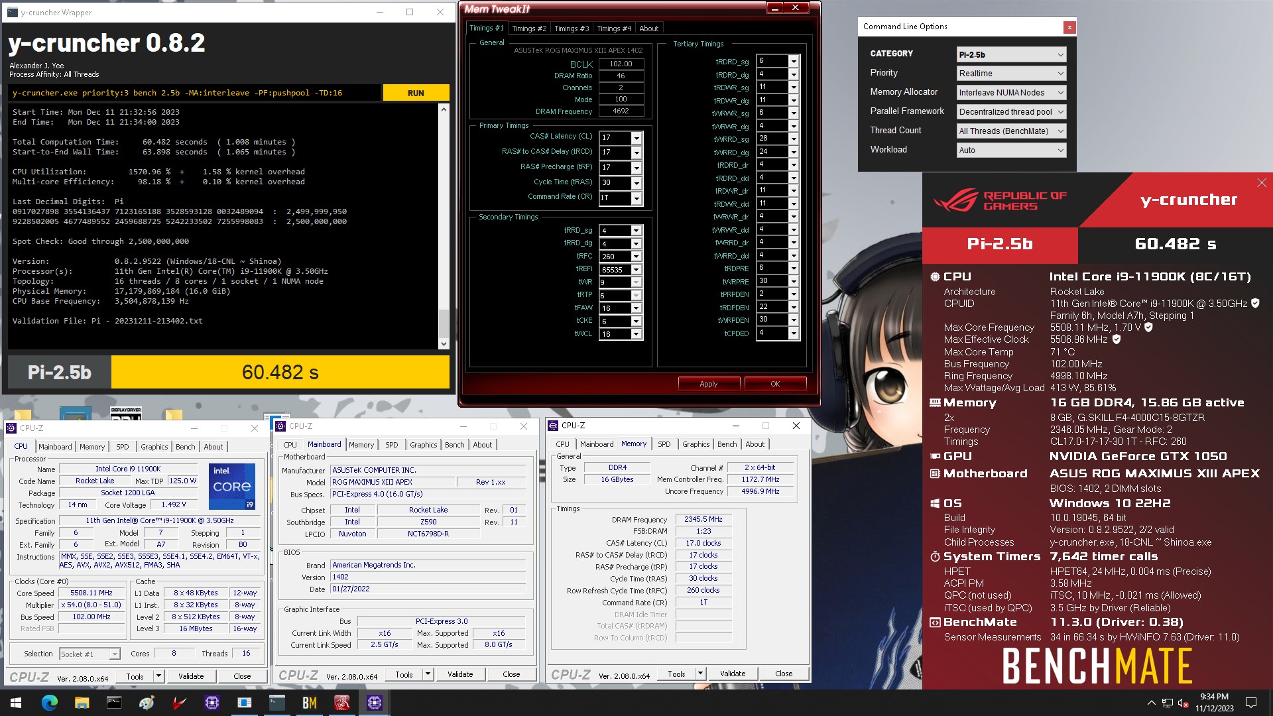Expand the tRDRD_sg tertiary timing dropdown

[x=794, y=61]
